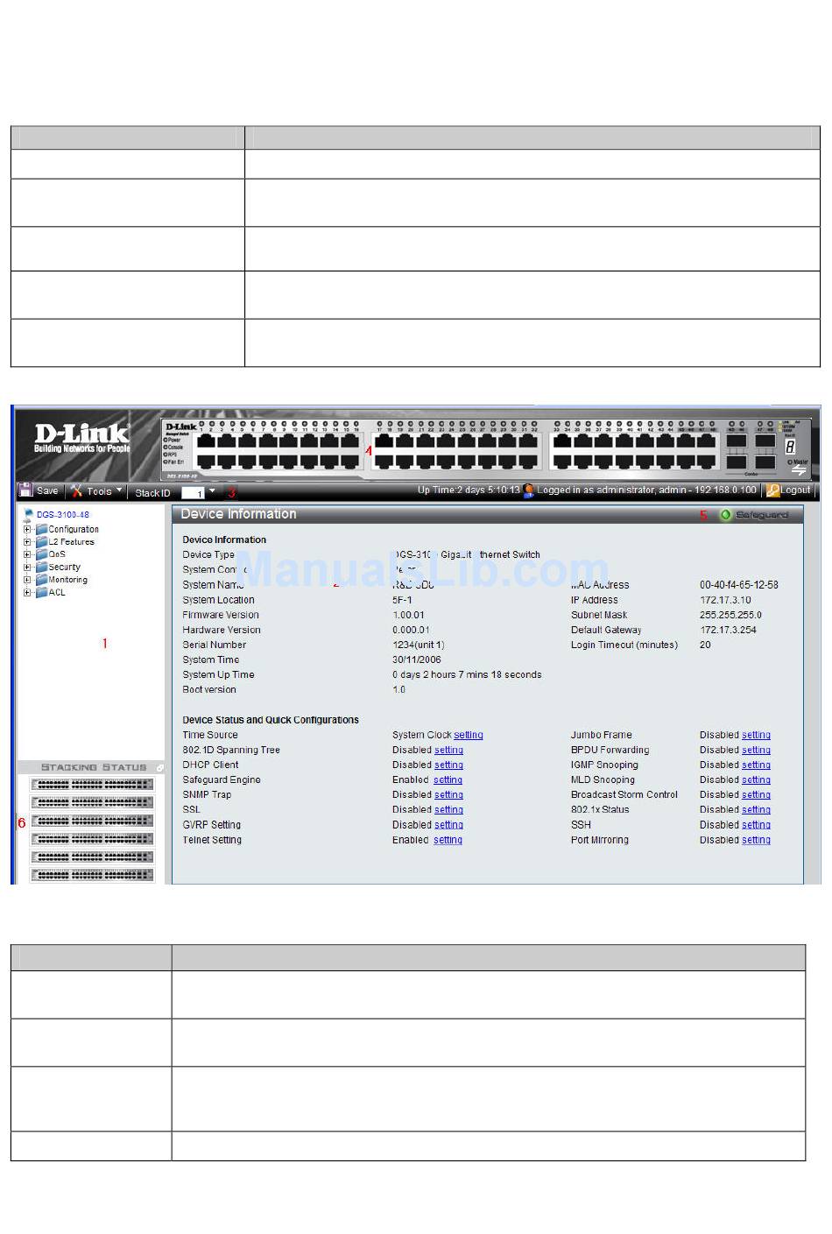Viewport: 832px width, 1234px height.
Task: Click the DGS-3100-48 device root icon
Action: pos(28,515)
